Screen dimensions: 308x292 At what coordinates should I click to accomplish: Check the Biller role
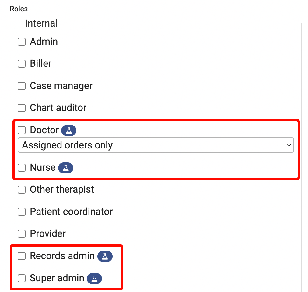[x=22, y=64]
